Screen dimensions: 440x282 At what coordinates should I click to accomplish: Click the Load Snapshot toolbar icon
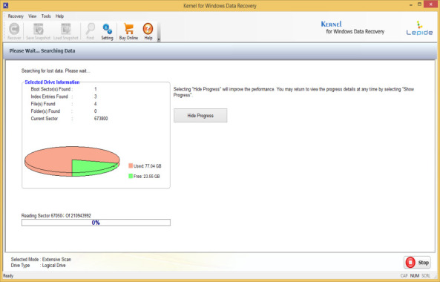(x=66, y=29)
